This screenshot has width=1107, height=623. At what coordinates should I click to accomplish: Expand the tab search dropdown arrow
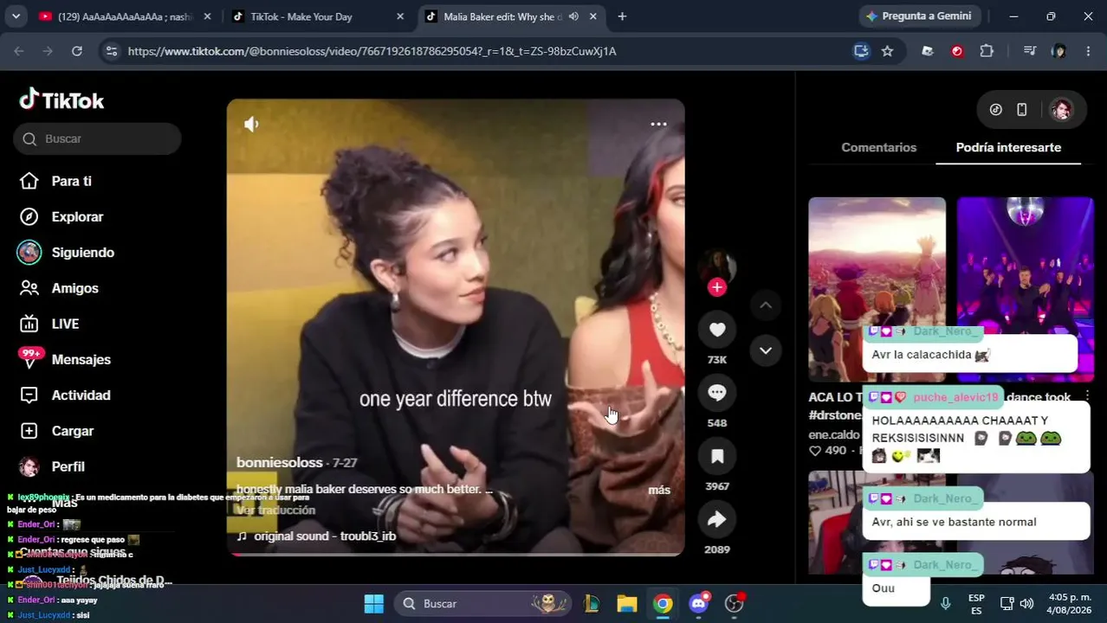(x=16, y=16)
